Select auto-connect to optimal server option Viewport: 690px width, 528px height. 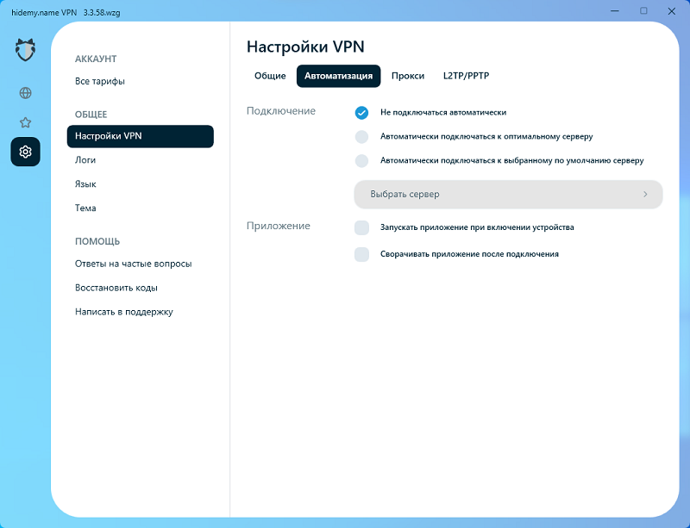tap(361, 137)
